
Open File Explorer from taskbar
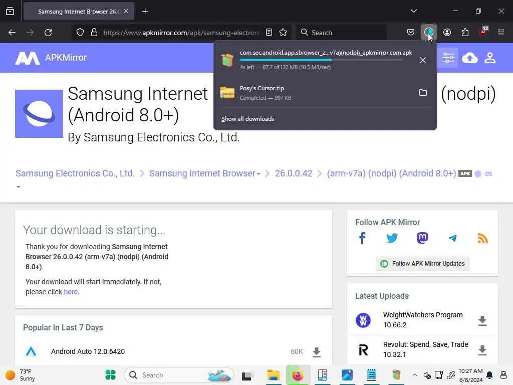(273, 375)
